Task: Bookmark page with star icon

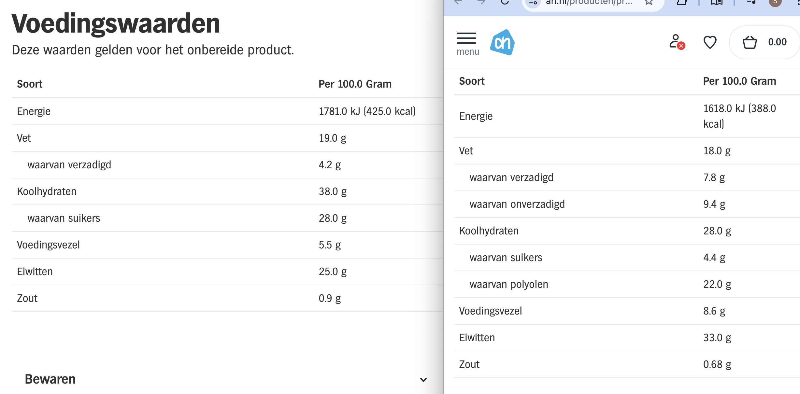Action: tap(649, 2)
